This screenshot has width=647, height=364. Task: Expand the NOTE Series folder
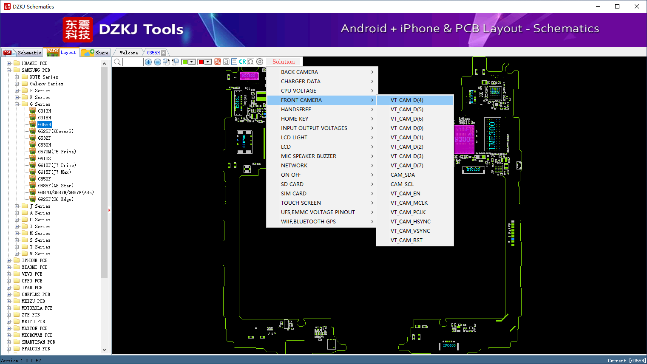coord(17,77)
